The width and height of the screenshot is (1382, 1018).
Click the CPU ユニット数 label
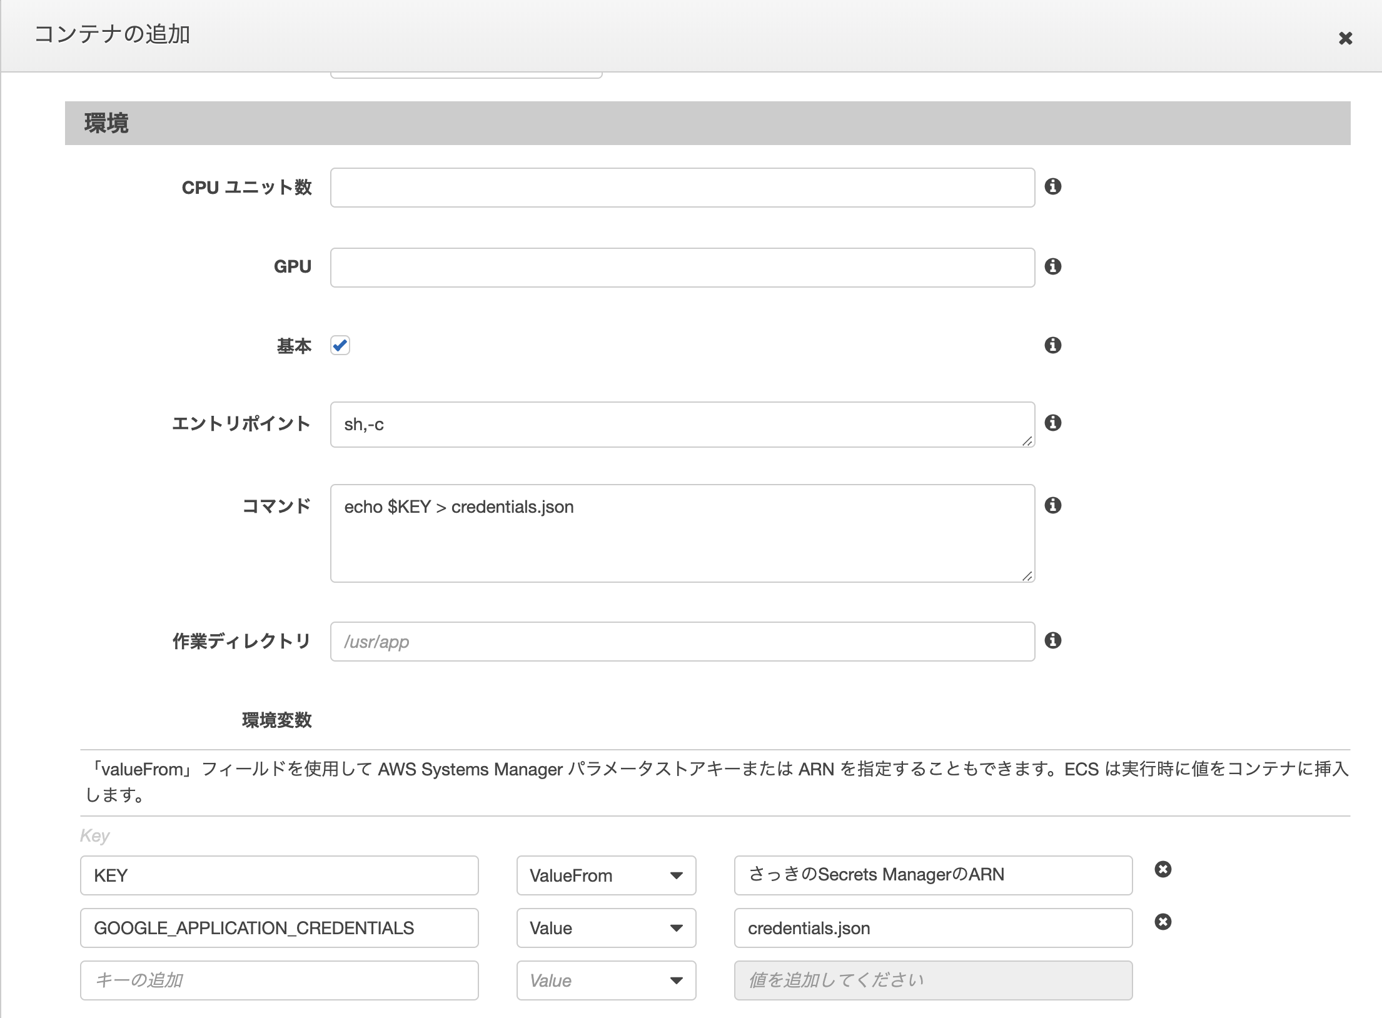[246, 188]
